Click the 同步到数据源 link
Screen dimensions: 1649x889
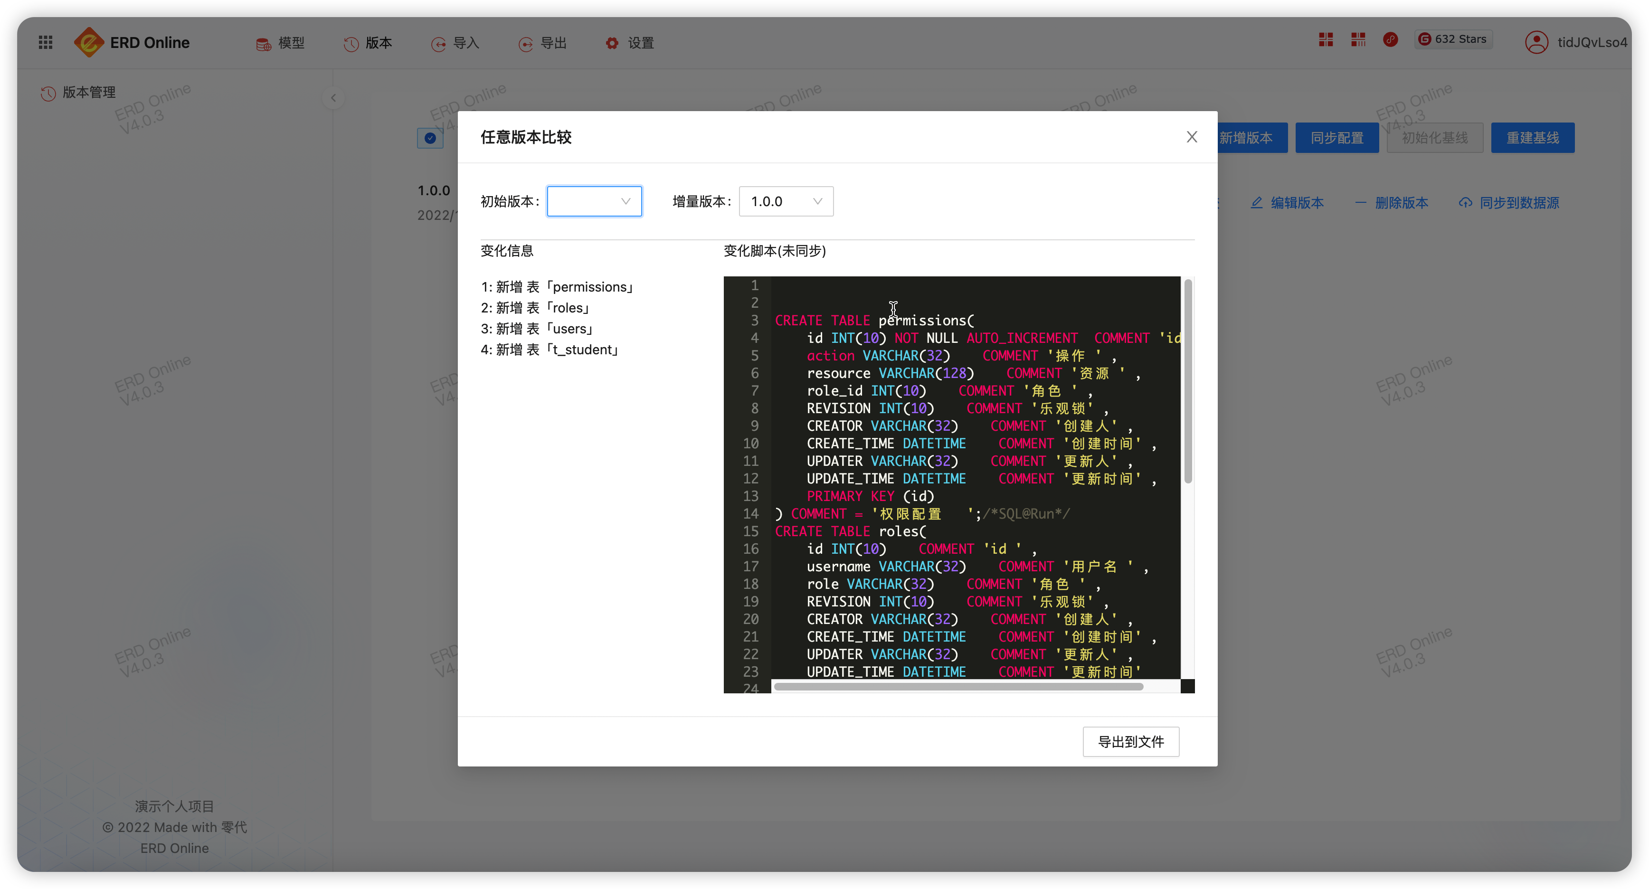pos(1519,203)
